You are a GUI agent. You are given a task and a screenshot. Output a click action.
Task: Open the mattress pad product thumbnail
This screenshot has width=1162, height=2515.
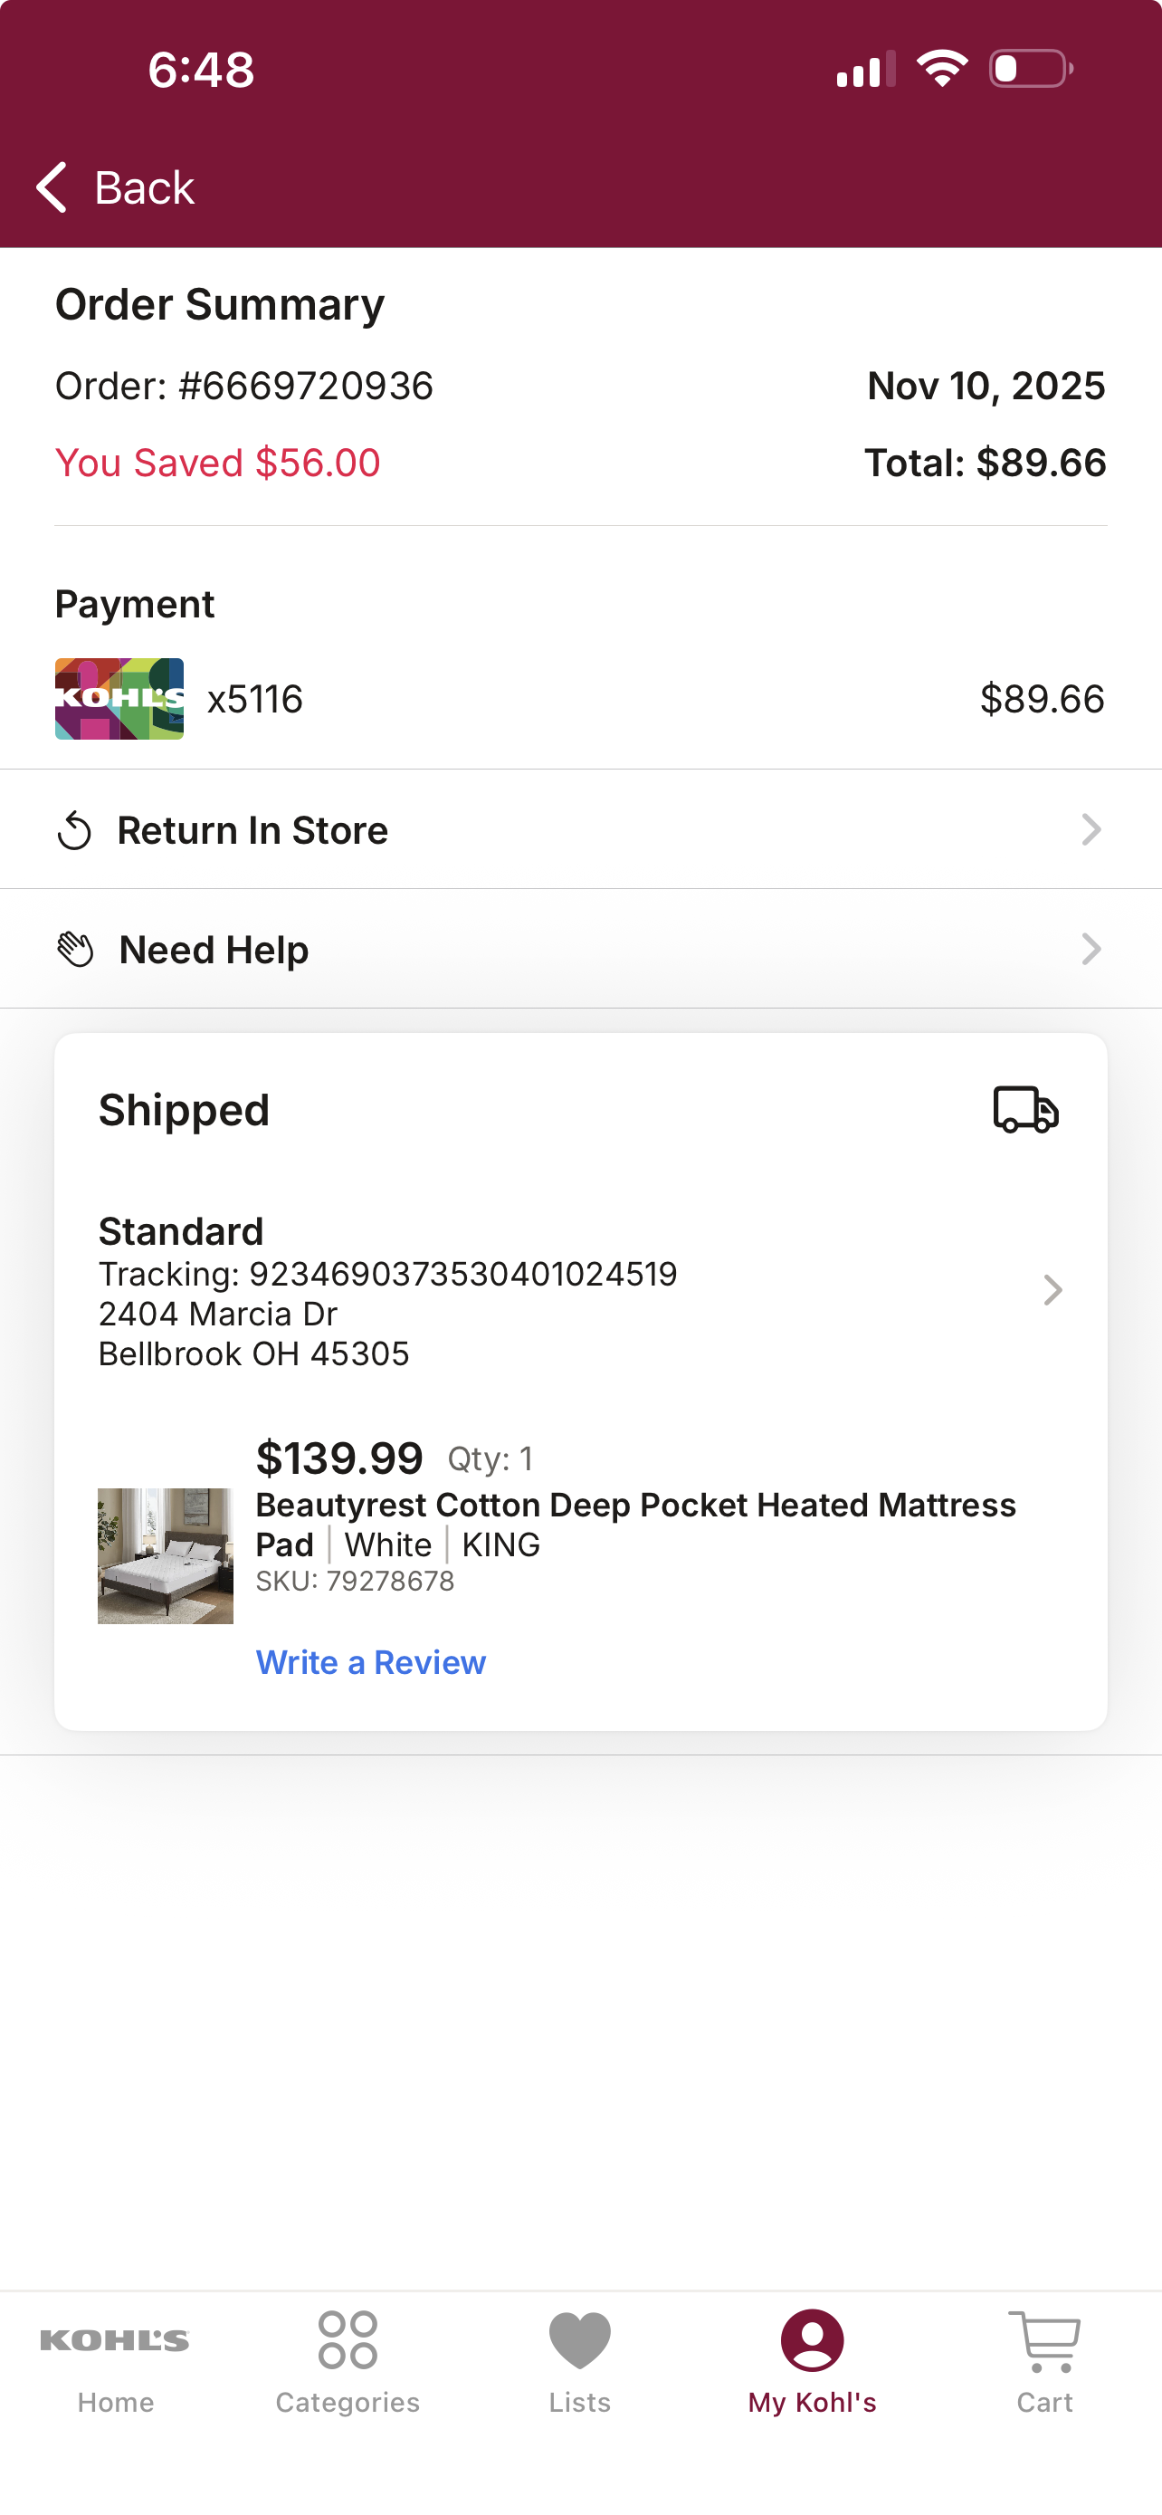[166, 1556]
